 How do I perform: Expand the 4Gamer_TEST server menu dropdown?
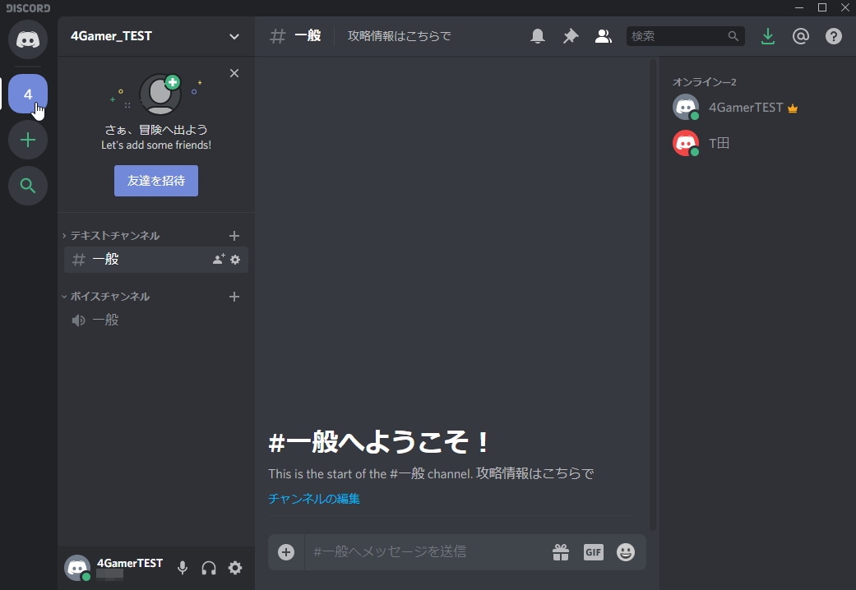pos(234,37)
